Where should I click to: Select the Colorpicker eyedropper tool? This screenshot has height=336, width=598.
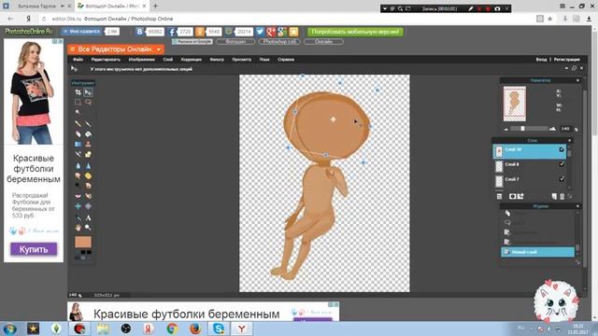(x=78, y=217)
